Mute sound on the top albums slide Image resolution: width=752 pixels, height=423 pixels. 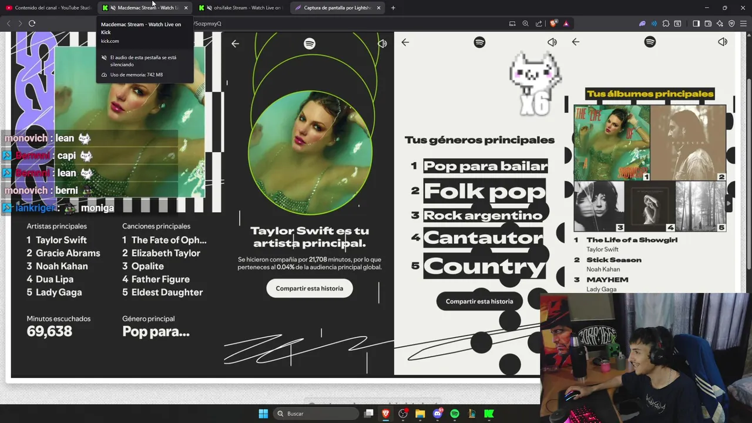pos(722,42)
